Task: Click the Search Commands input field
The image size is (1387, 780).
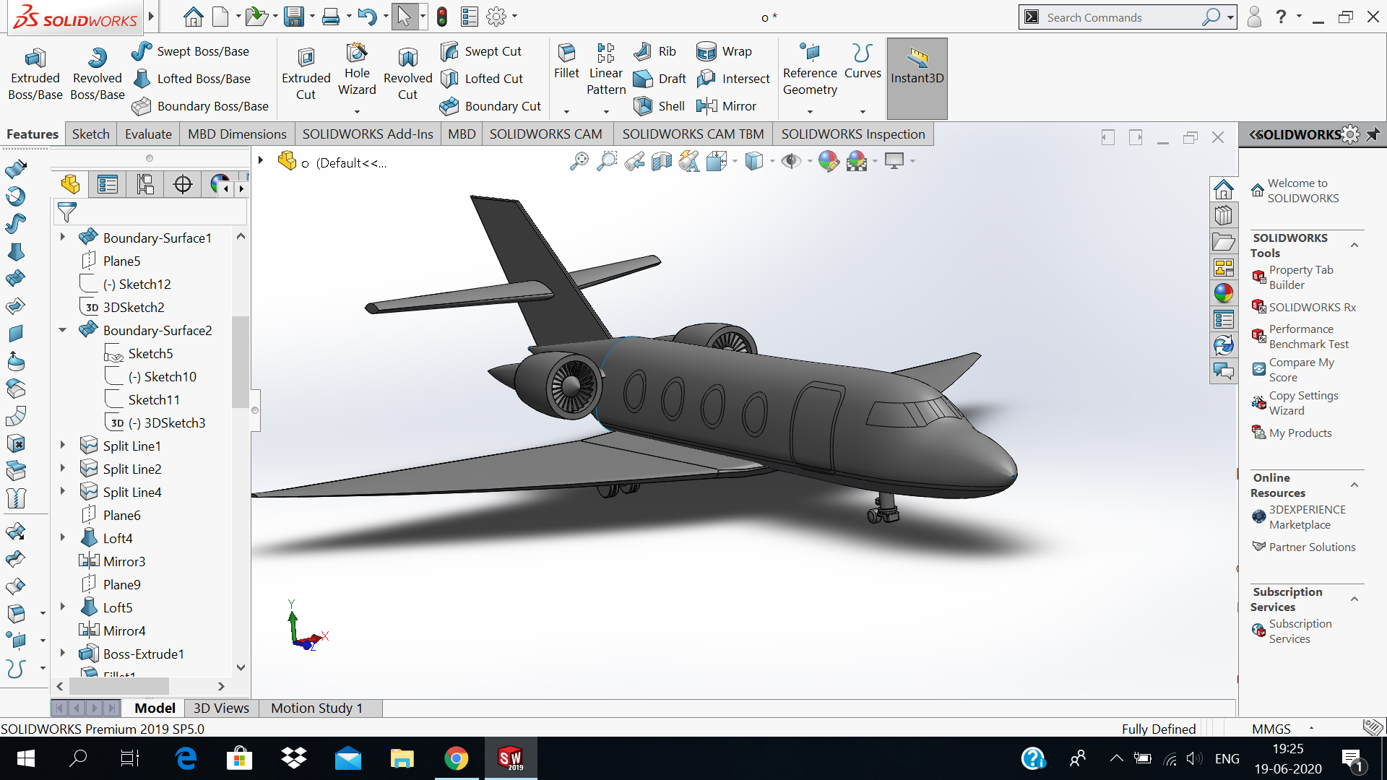Action: [1120, 17]
